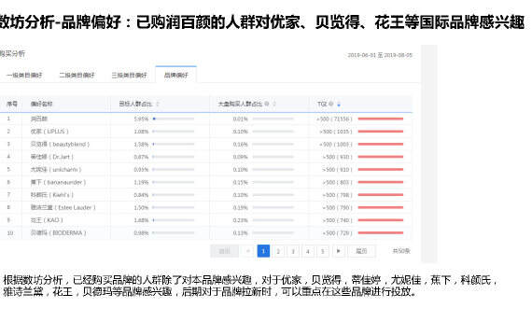Click the 偏好名称 column header
Screen dimensions: 532x336
[41, 104]
